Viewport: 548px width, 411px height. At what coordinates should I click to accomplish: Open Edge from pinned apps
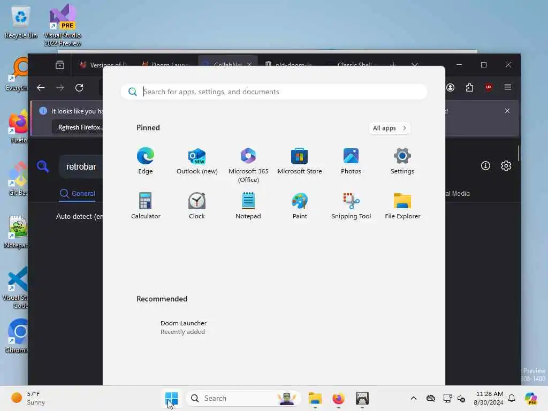(146, 161)
